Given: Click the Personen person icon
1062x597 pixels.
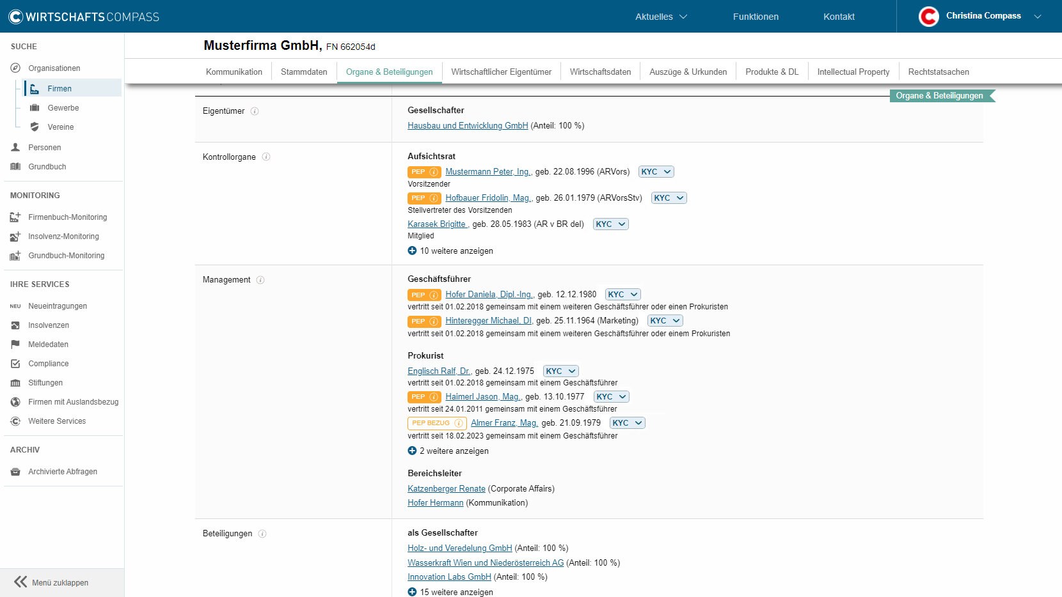Looking at the screenshot, I should 15,147.
